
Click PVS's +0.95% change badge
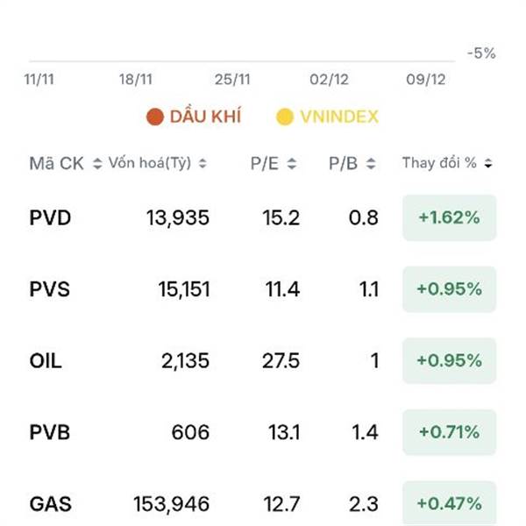[449, 289]
